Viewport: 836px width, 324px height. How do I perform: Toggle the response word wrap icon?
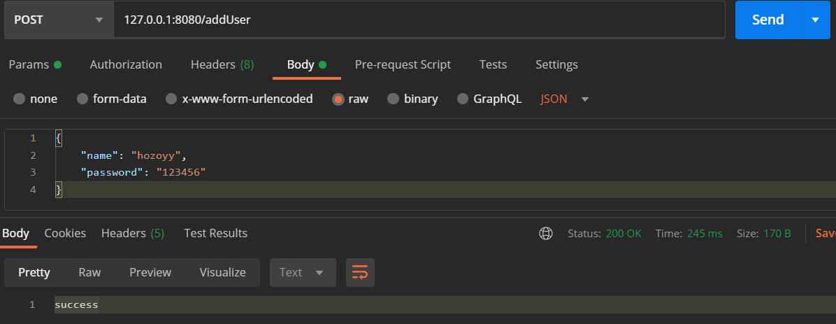click(360, 272)
